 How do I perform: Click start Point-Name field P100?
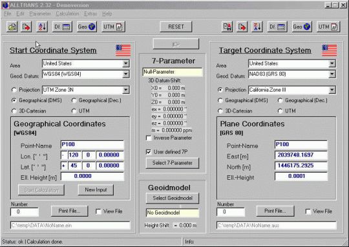tap(92, 145)
